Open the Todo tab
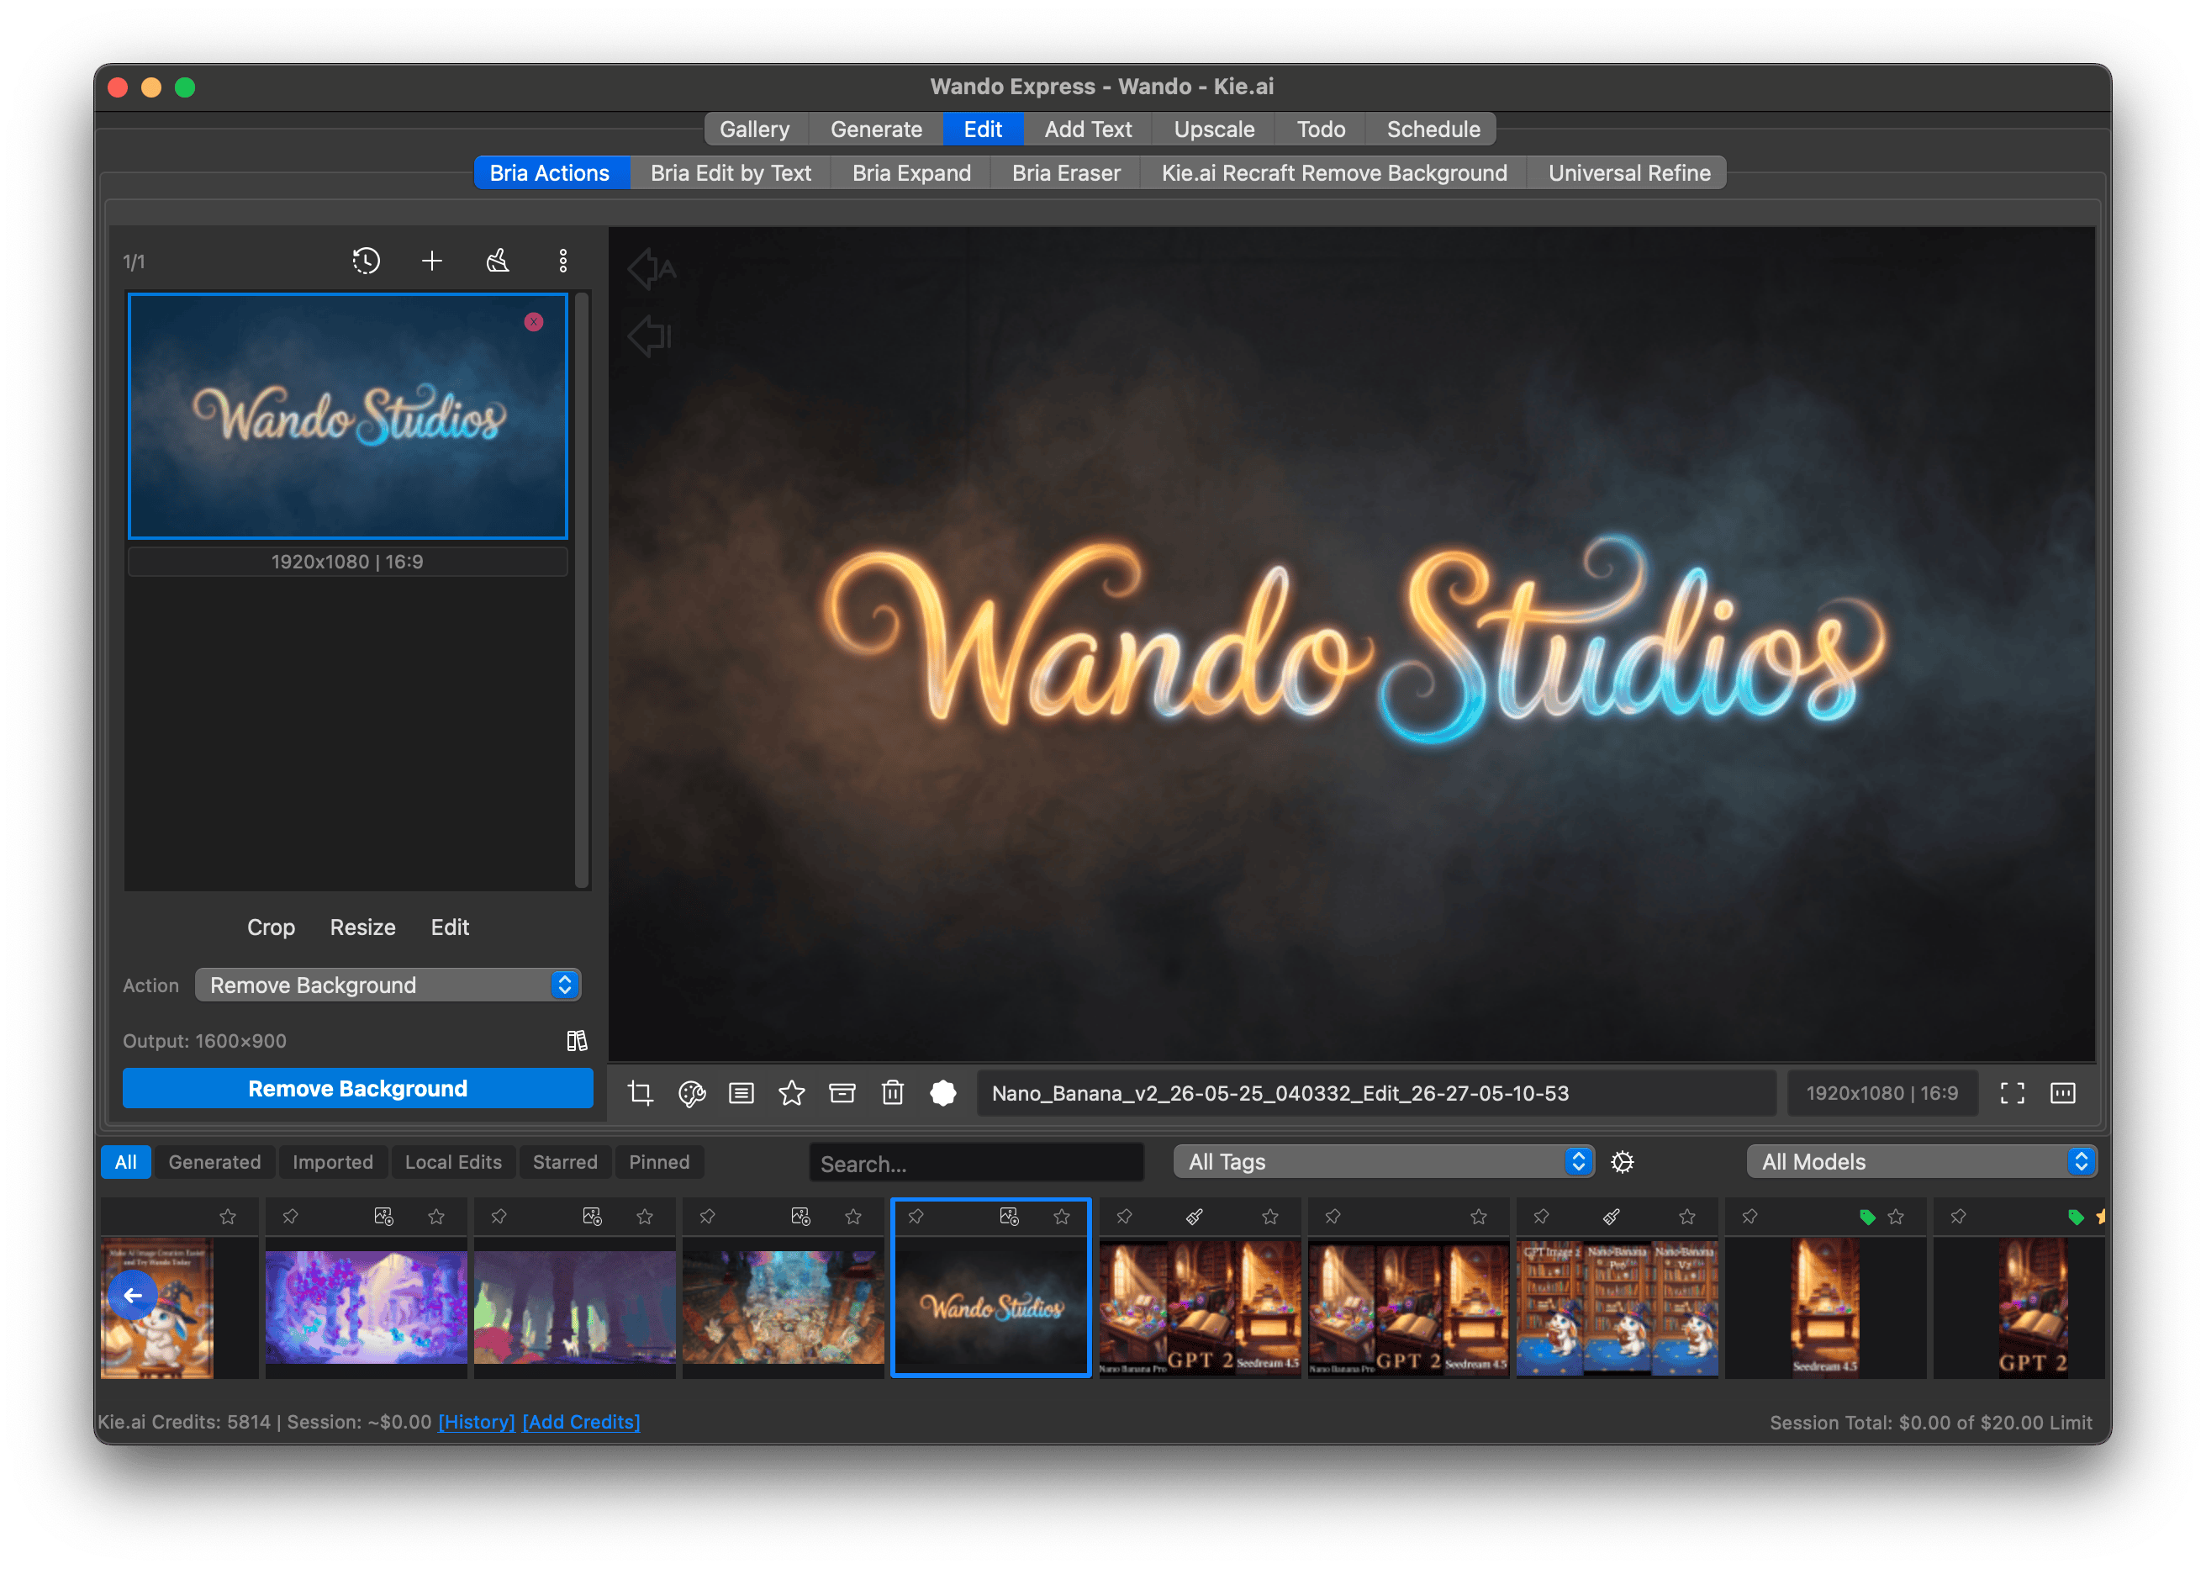Viewport: 2206px width, 1569px height. [x=1320, y=129]
